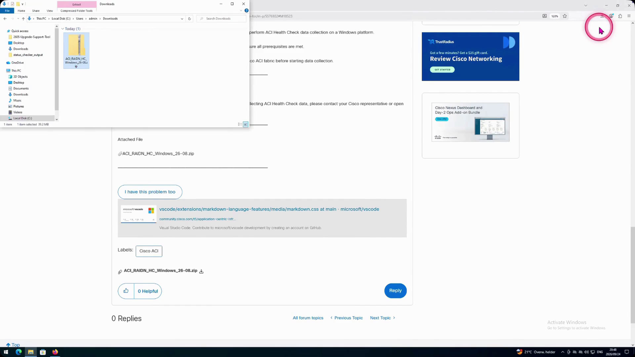635x357 pixels.
Task: Open recent locations dropdown in Explorer
Action: [18, 19]
